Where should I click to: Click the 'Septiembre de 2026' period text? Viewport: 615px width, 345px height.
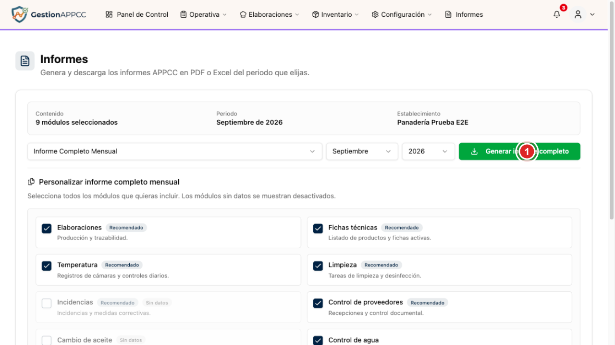[x=249, y=122]
